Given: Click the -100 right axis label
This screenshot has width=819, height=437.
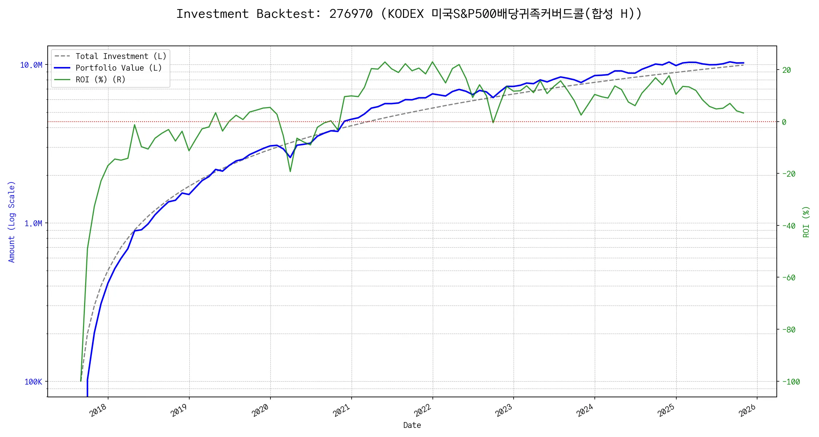Looking at the screenshot, I should pyautogui.click(x=791, y=382).
